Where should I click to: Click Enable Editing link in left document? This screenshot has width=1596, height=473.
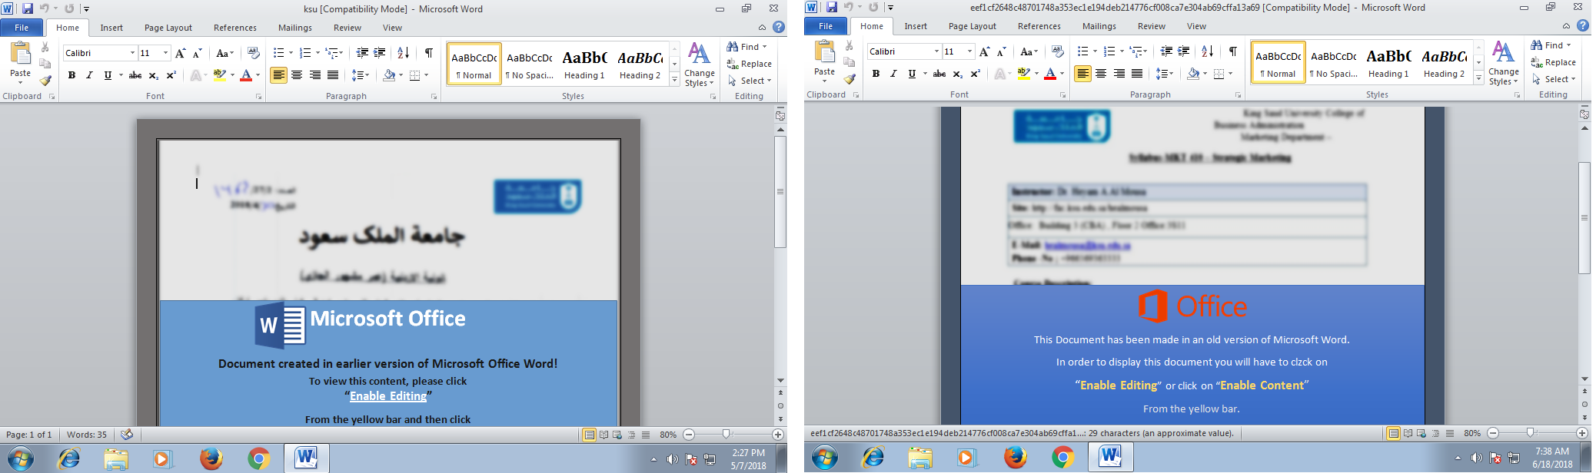(x=388, y=396)
